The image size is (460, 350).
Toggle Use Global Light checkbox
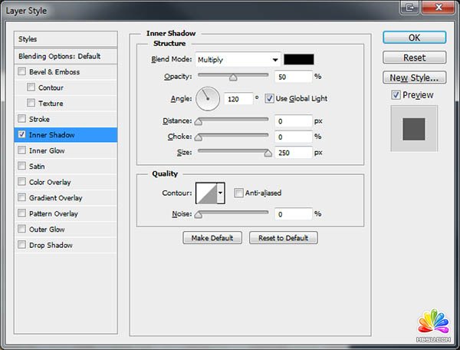pyautogui.click(x=270, y=98)
